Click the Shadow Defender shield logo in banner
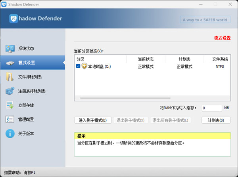The width and height of the screenshot is (238, 177). coord(13,19)
